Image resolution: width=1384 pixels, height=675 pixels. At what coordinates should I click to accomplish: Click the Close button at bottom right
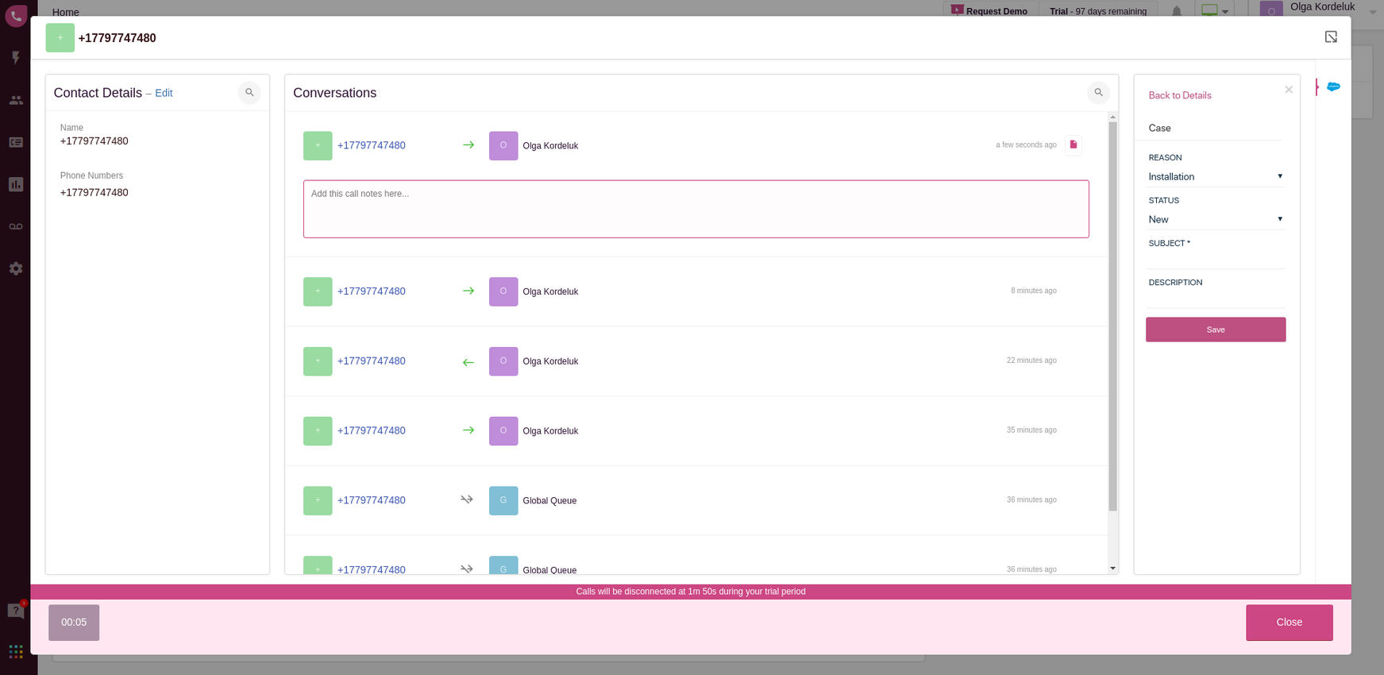(1289, 623)
